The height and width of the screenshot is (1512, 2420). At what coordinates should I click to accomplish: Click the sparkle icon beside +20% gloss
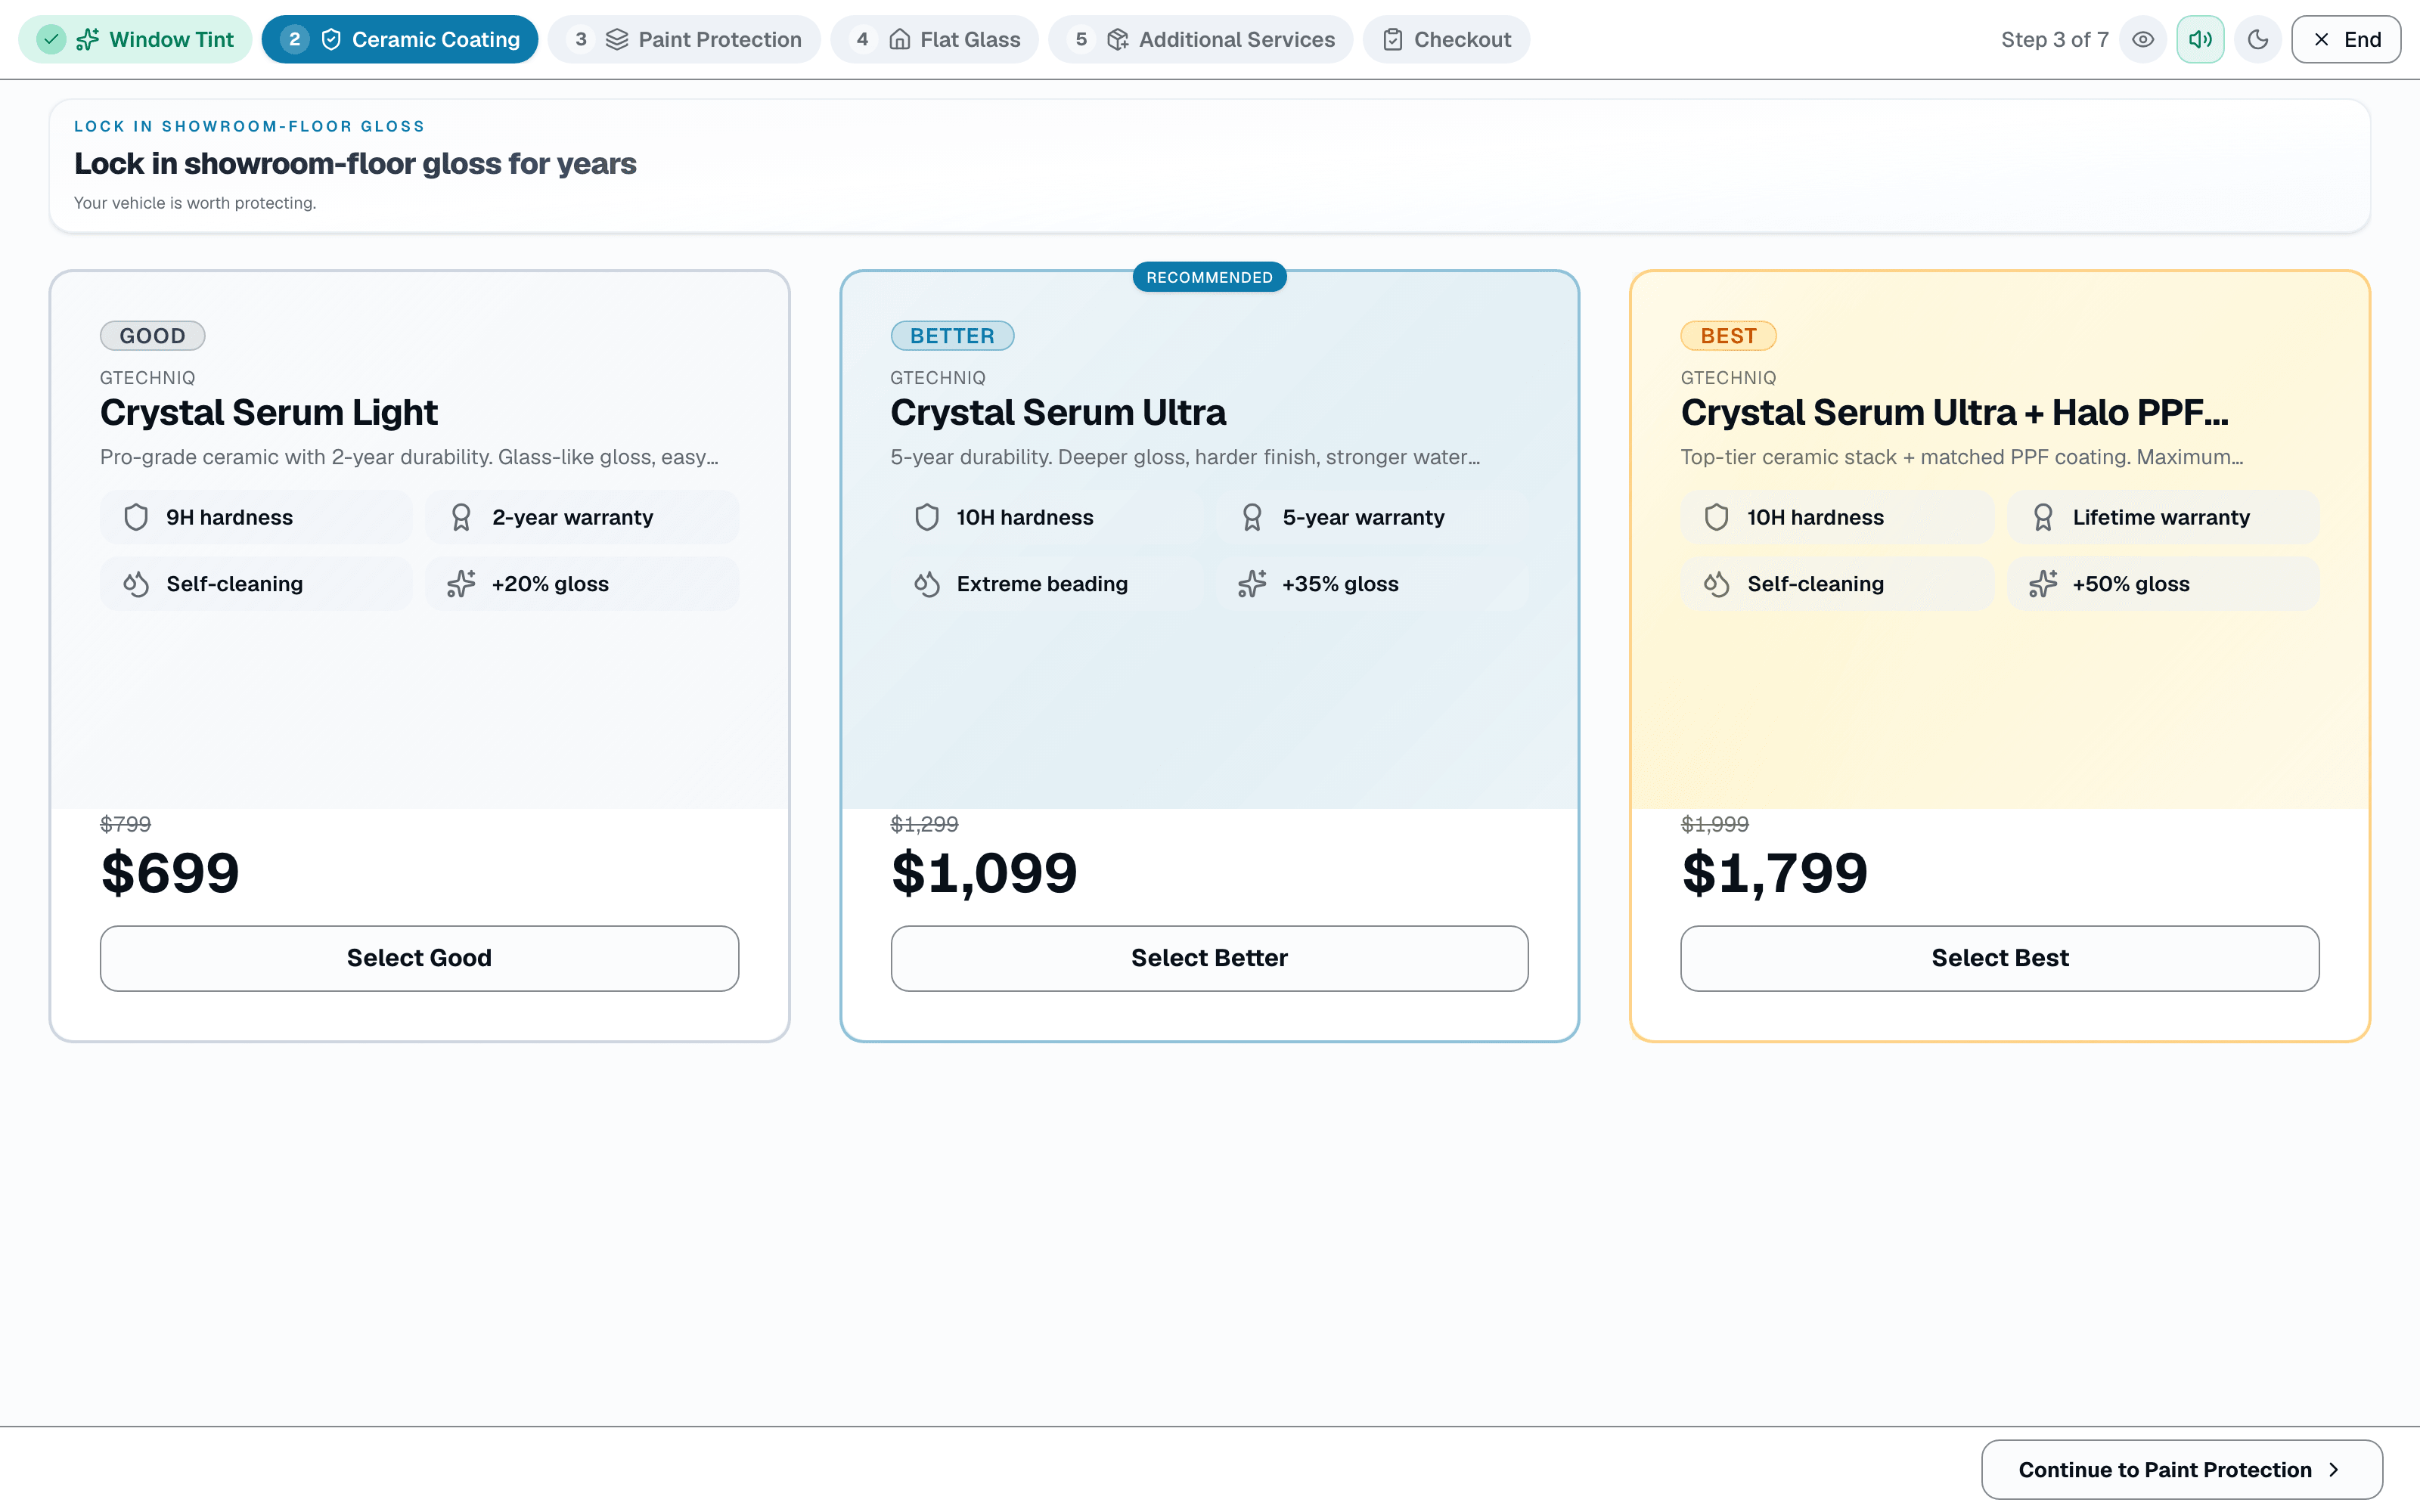pyautogui.click(x=461, y=584)
